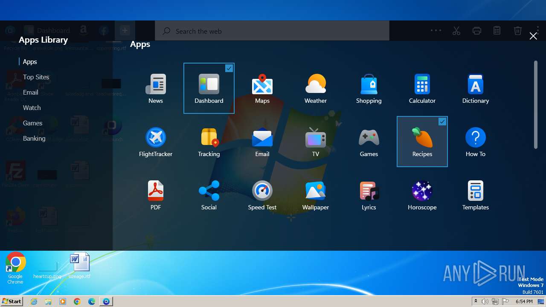Click the volume icon in system tray
This screenshot has height=307, width=546.
point(485,301)
